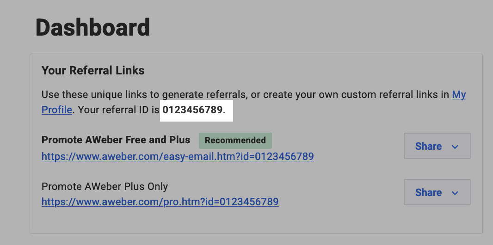Click the Promote AWeber Free and Plus label
The image size is (493, 245).
[x=116, y=140]
